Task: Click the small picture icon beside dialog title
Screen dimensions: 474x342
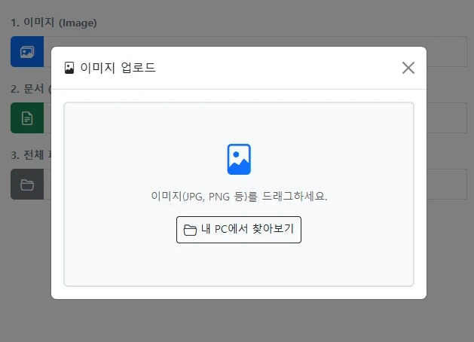Action: [x=69, y=68]
